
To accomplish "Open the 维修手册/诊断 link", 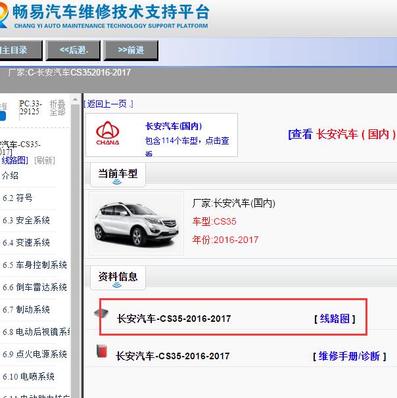I will click(349, 357).
